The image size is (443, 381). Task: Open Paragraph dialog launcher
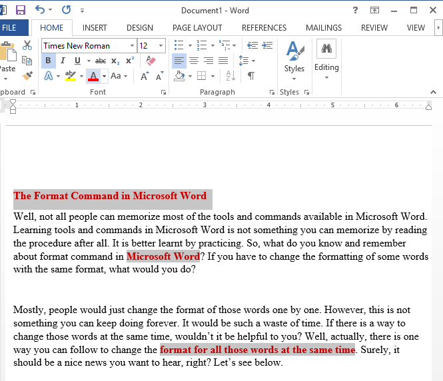coord(272,92)
